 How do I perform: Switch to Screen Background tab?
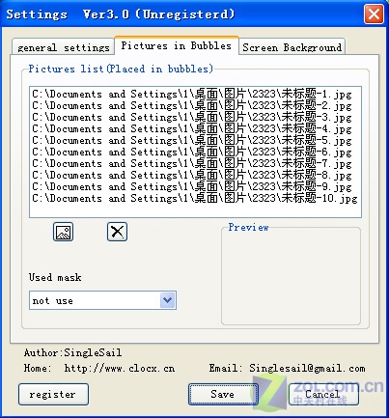[292, 47]
